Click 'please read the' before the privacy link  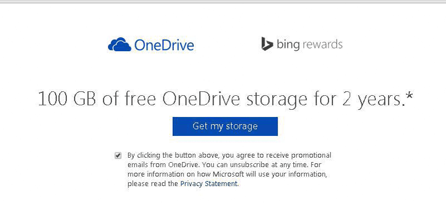click(x=153, y=184)
